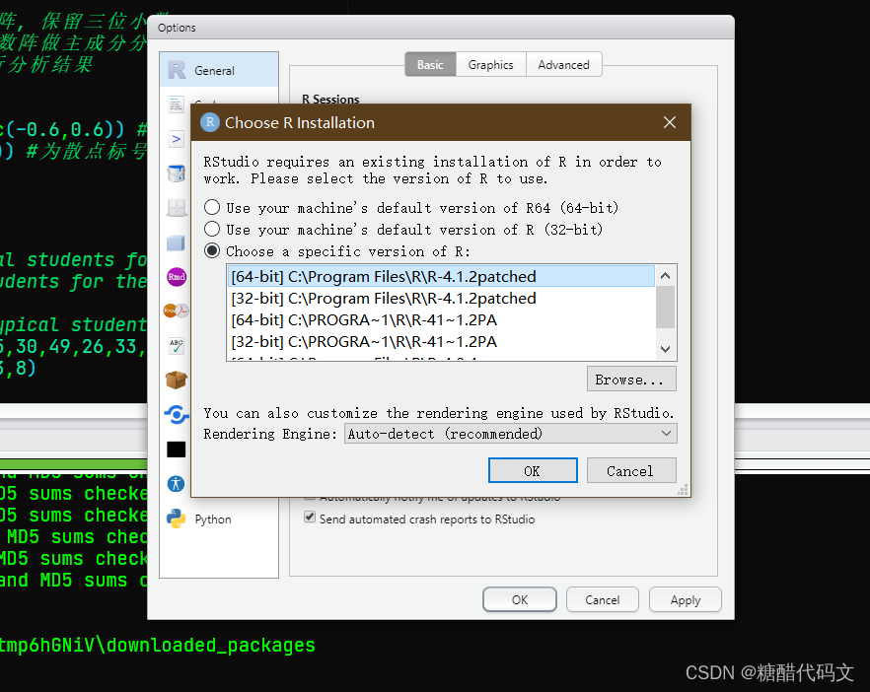Open the Appearance options bucket icon

[176, 173]
